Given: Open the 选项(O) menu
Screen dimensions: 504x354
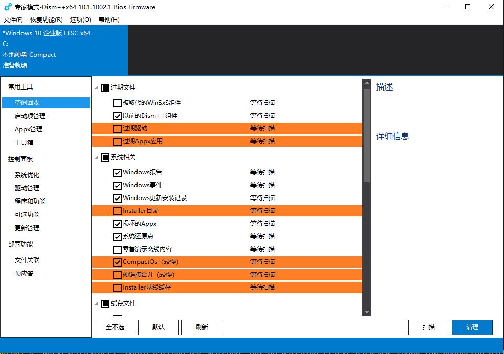Looking at the screenshot, I should coord(80,20).
